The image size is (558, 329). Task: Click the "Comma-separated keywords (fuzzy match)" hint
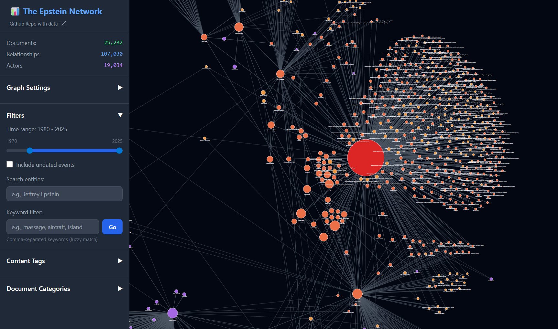coord(52,239)
